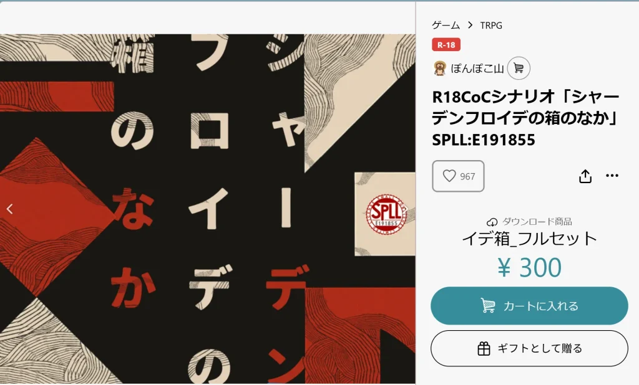This screenshot has width=639, height=385.
Task: Like the product with the heart button
Action: (458, 176)
